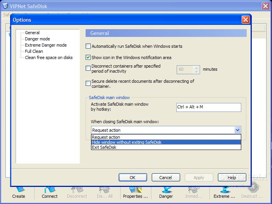This screenshot has height=204, width=272.
Task: Click the inactivity minutes field showing 60
Action: click(185, 70)
